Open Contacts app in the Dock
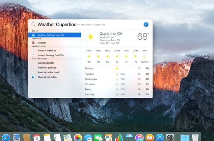Screen dimensions: 214x141 (x=27, y=138)
